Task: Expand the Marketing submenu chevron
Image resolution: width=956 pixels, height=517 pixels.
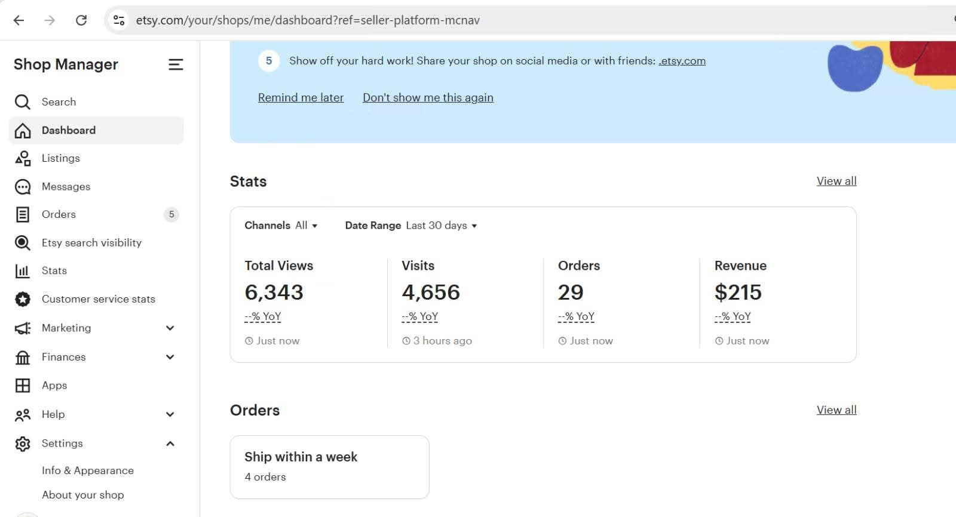Action: tap(170, 328)
